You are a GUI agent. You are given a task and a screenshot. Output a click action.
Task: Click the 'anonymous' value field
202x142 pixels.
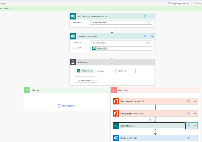point(125,71)
